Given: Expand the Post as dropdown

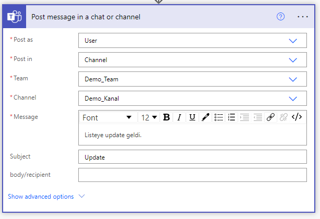Looking at the screenshot, I should coord(292,41).
